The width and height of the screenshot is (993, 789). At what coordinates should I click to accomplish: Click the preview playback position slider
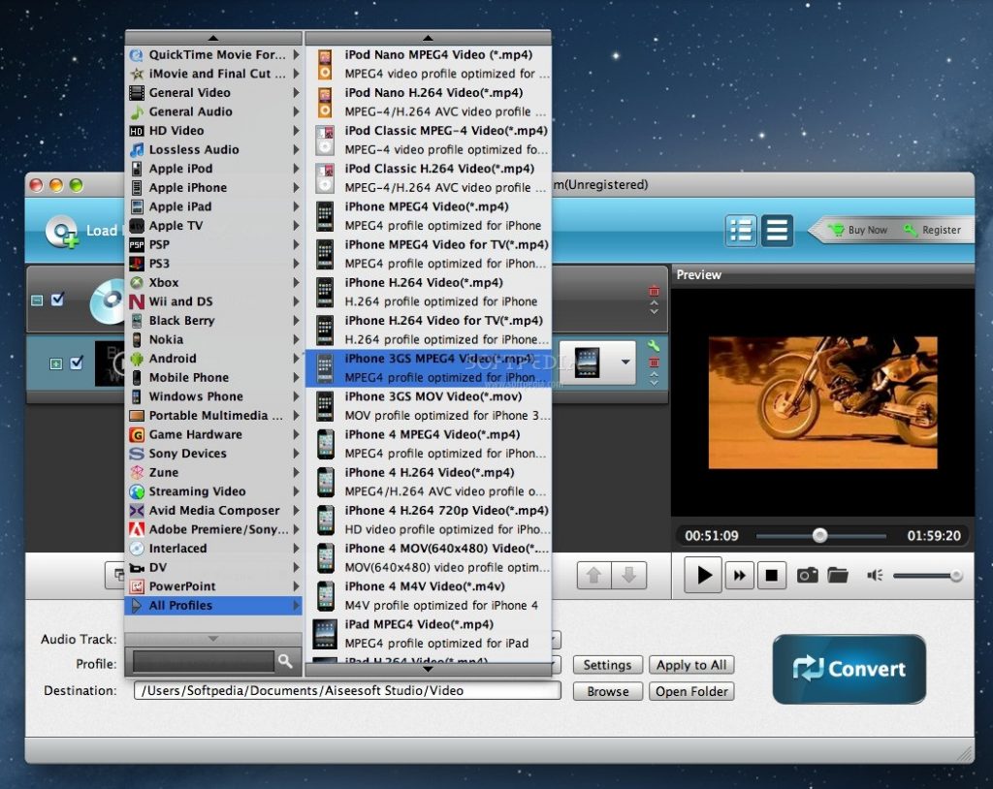coord(819,535)
